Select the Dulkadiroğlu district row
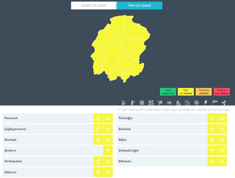The height and width of the screenshot is (178, 235). [161, 151]
